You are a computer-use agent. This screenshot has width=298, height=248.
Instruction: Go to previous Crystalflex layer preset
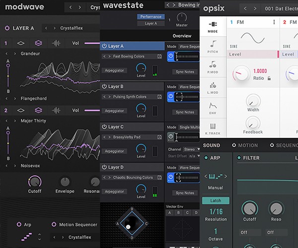tap(46, 28)
